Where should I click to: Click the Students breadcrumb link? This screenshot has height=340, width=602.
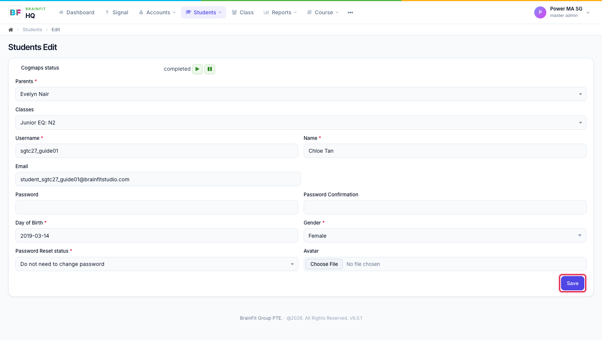coord(32,30)
